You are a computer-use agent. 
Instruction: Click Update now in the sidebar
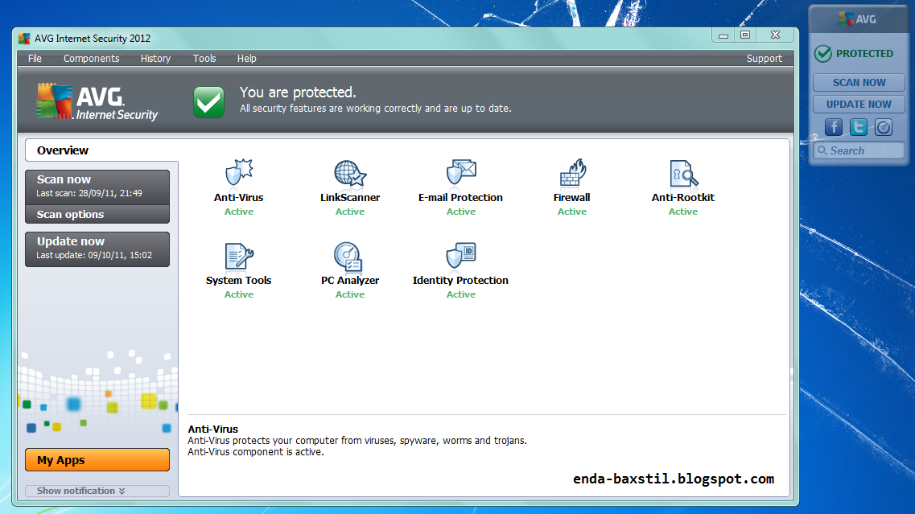click(97, 249)
